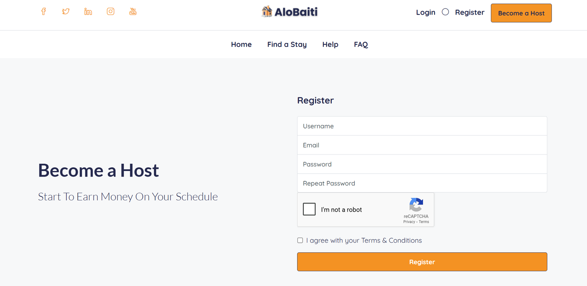The width and height of the screenshot is (587, 286).
Task: Navigate to the FAQ page
Action: pos(361,44)
